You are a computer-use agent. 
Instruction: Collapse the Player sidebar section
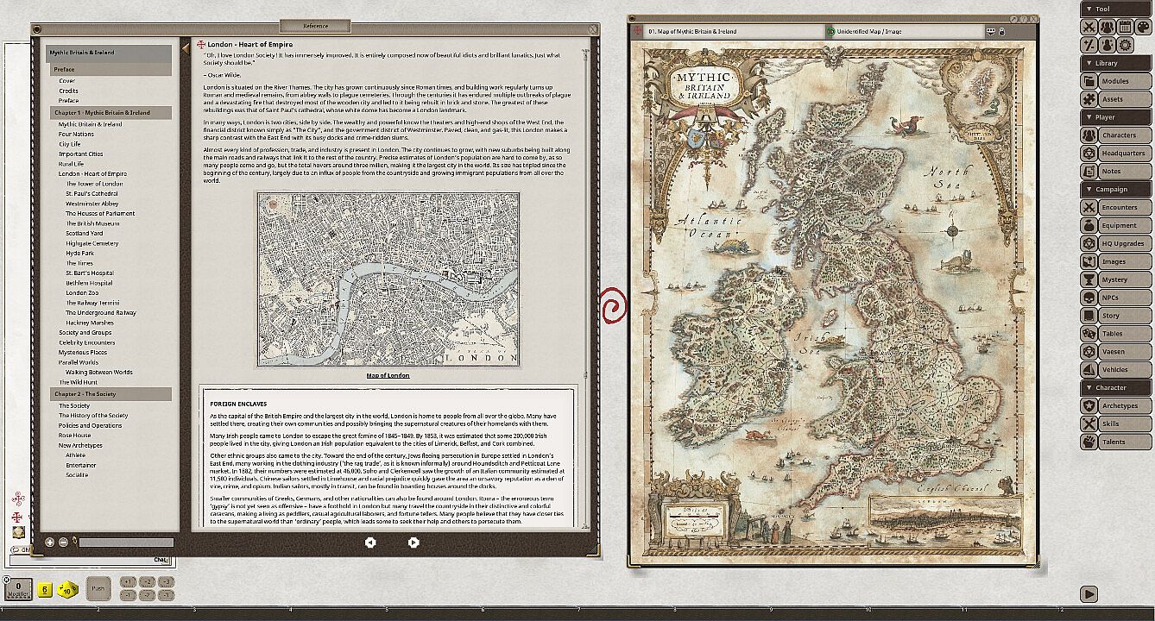(1115, 117)
